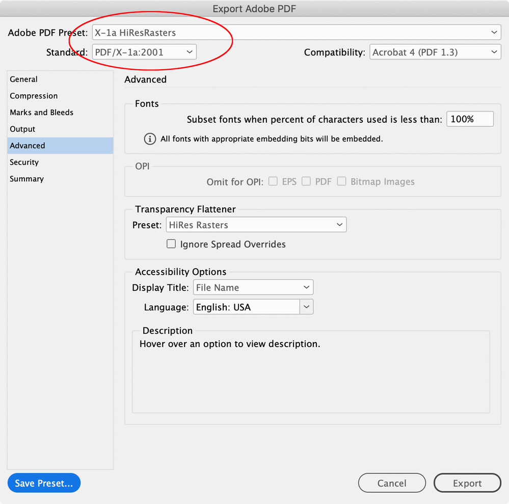Screen dimensions: 509x504
Task: Select the Advanced panel entry
Action: pyautogui.click(x=60, y=145)
